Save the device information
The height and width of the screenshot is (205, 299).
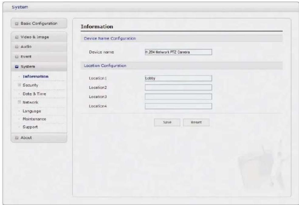pyautogui.click(x=167, y=122)
